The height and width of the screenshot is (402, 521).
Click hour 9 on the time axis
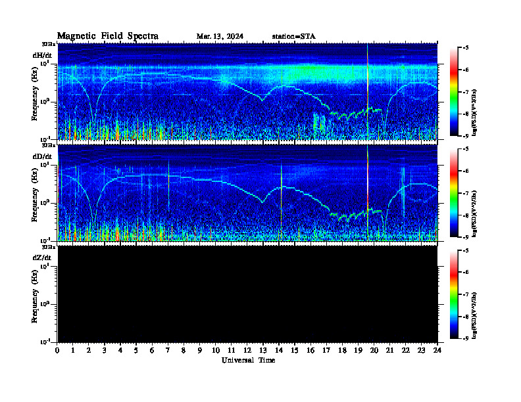point(199,350)
